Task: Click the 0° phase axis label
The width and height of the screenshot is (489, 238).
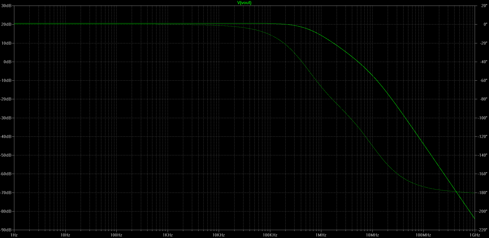Action: [485, 24]
